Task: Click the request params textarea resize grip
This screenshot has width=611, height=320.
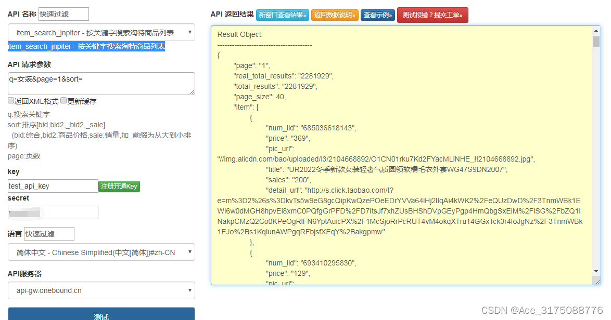Action: point(192,92)
